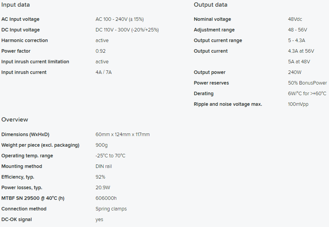Click the dimensions 60mm x 124mm x 117mm
The width and height of the screenshot is (329, 227).
coord(123,135)
